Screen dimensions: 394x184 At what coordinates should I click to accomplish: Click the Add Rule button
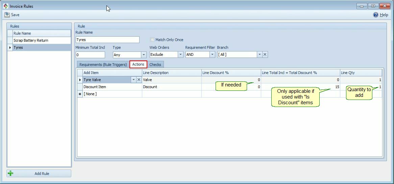pos(39,174)
